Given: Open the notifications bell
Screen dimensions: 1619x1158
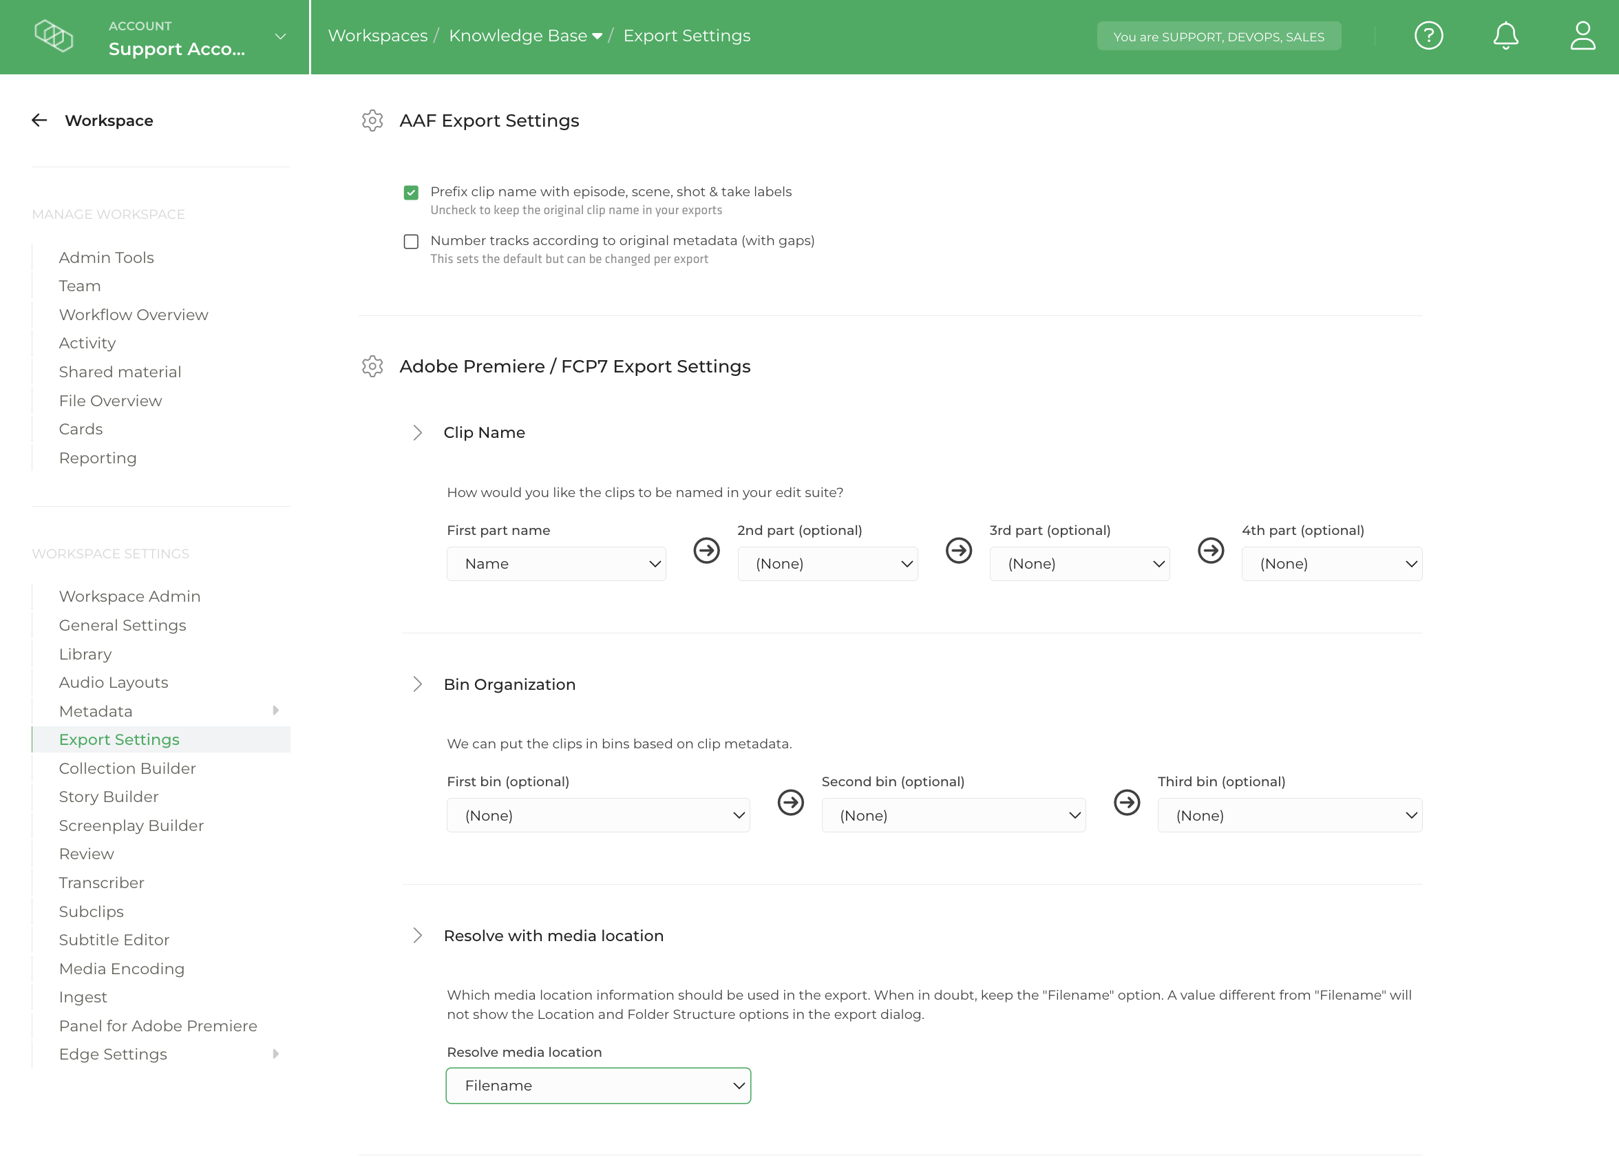Looking at the screenshot, I should pos(1505,36).
